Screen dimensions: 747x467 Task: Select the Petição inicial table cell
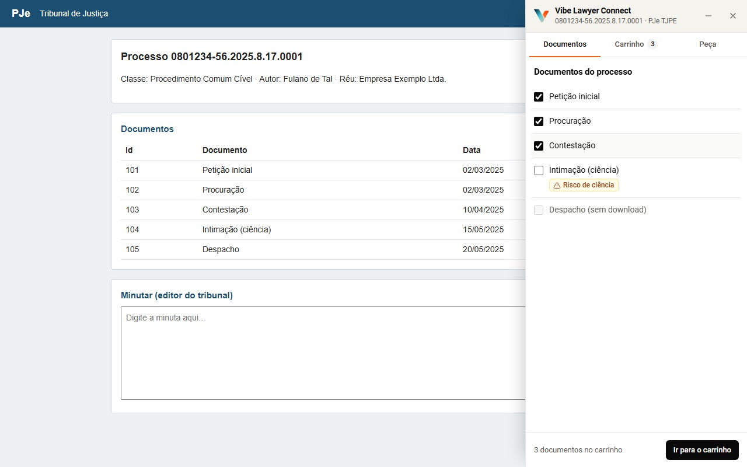click(227, 170)
